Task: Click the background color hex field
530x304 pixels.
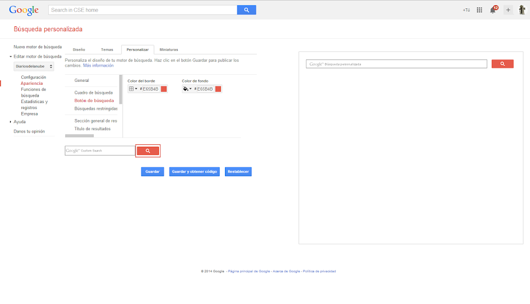Action: point(204,89)
